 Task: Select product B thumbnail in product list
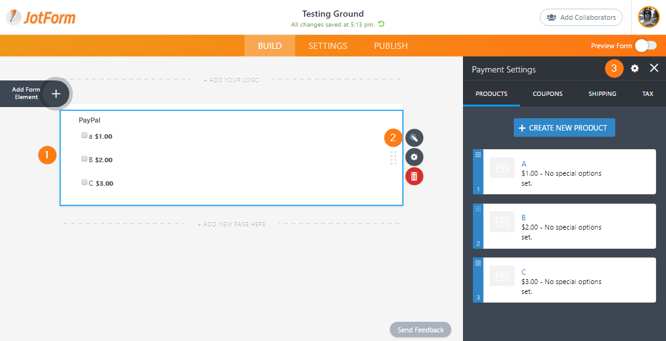point(502,222)
